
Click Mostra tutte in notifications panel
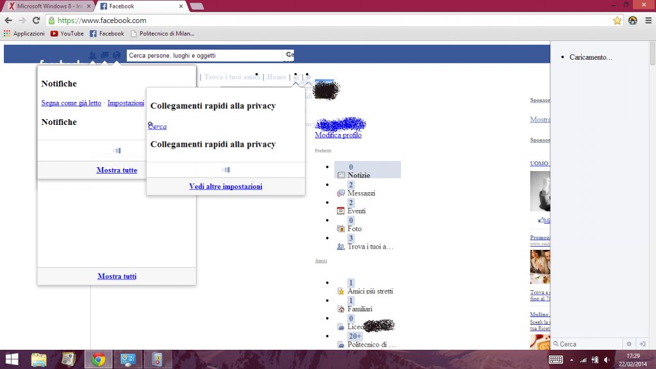[x=117, y=170]
